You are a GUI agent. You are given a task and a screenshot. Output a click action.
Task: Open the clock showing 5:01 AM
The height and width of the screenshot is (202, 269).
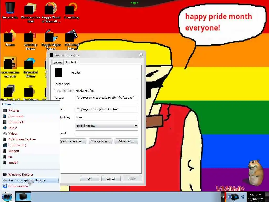(x=256, y=197)
